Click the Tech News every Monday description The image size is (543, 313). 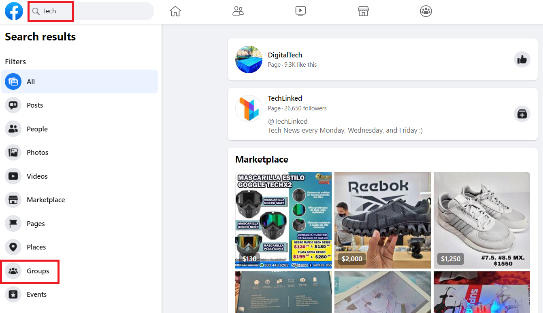click(x=345, y=130)
